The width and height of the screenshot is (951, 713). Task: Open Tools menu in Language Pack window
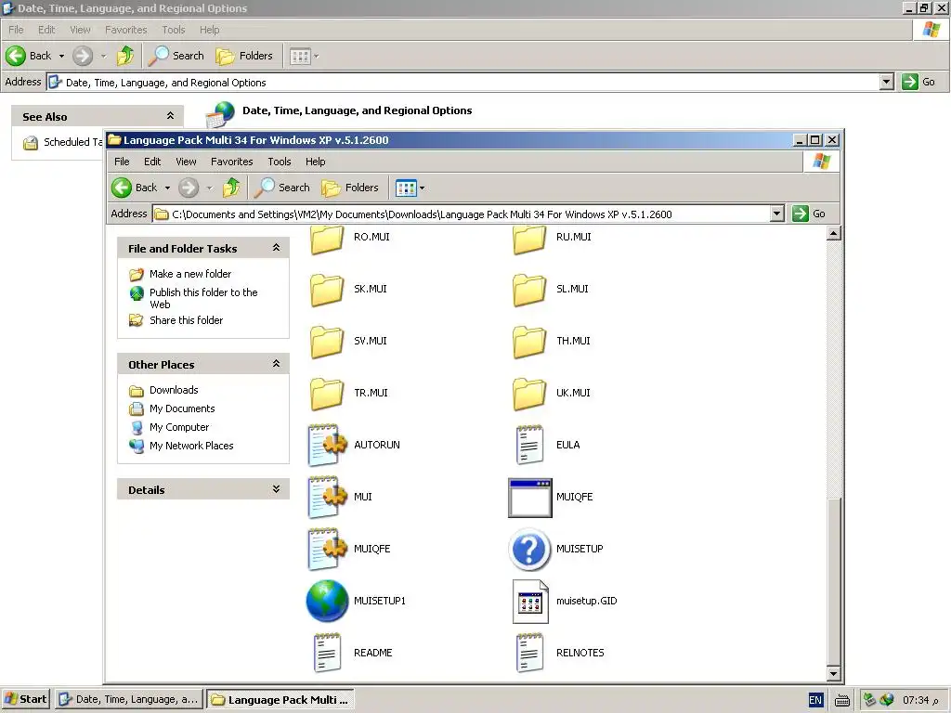point(280,162)
